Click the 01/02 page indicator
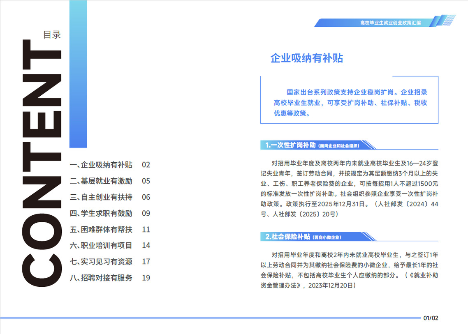This screenshot has width=468, height=334. click(431, 318)
